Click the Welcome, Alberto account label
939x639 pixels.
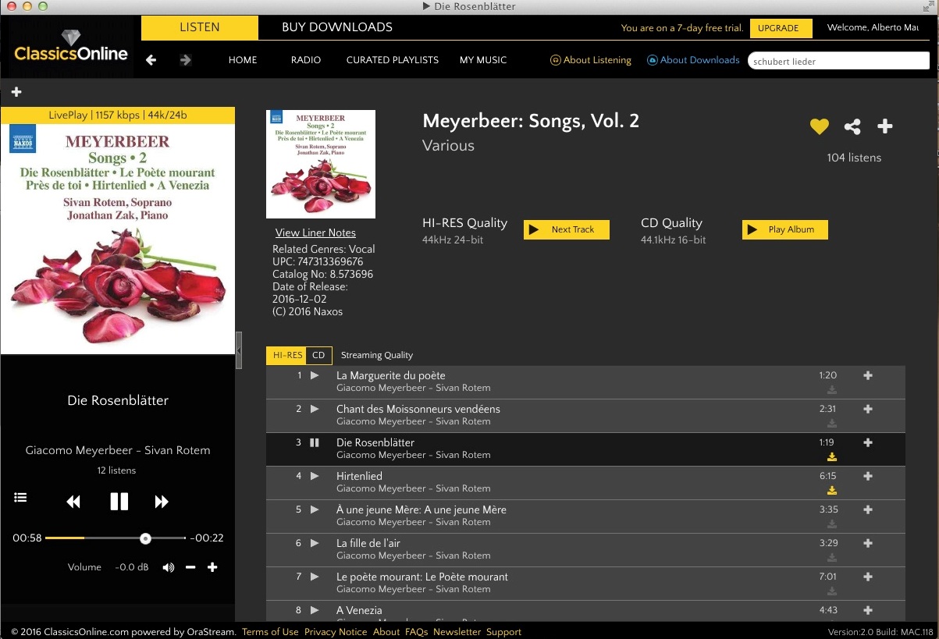click(x=873, y=28)
